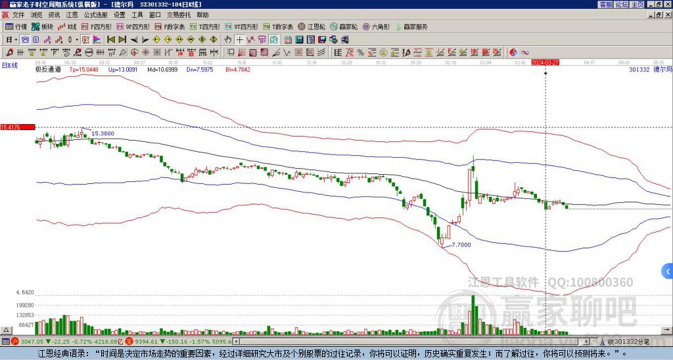
Task: Click the 15.3800 high price label
Action: click(103, 134)
